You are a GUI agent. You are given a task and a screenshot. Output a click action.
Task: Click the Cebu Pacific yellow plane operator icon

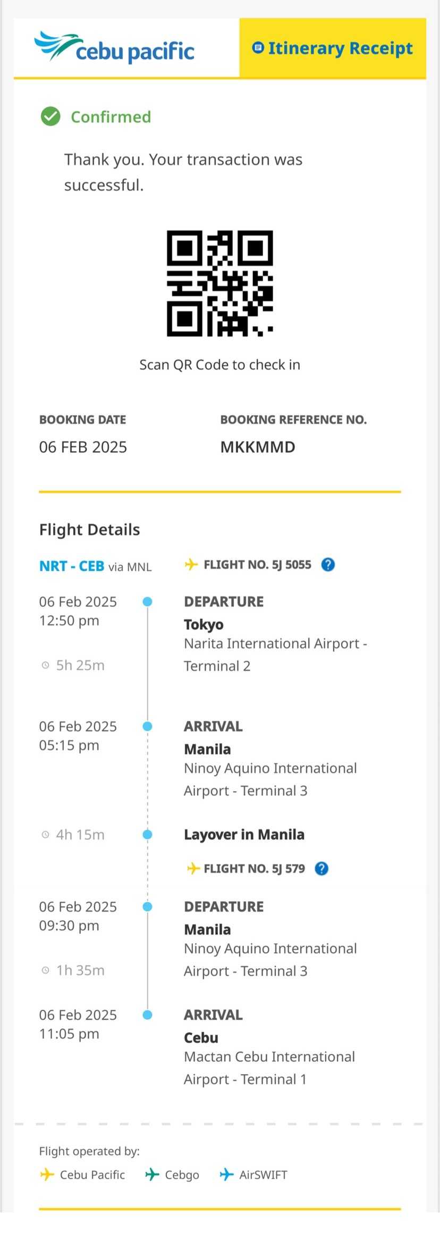pos(47,1174)
